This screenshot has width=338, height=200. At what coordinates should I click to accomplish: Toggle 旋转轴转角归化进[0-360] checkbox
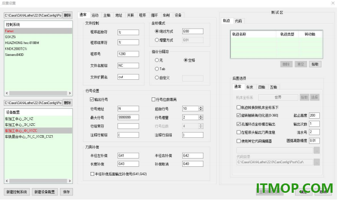(239, 116)
